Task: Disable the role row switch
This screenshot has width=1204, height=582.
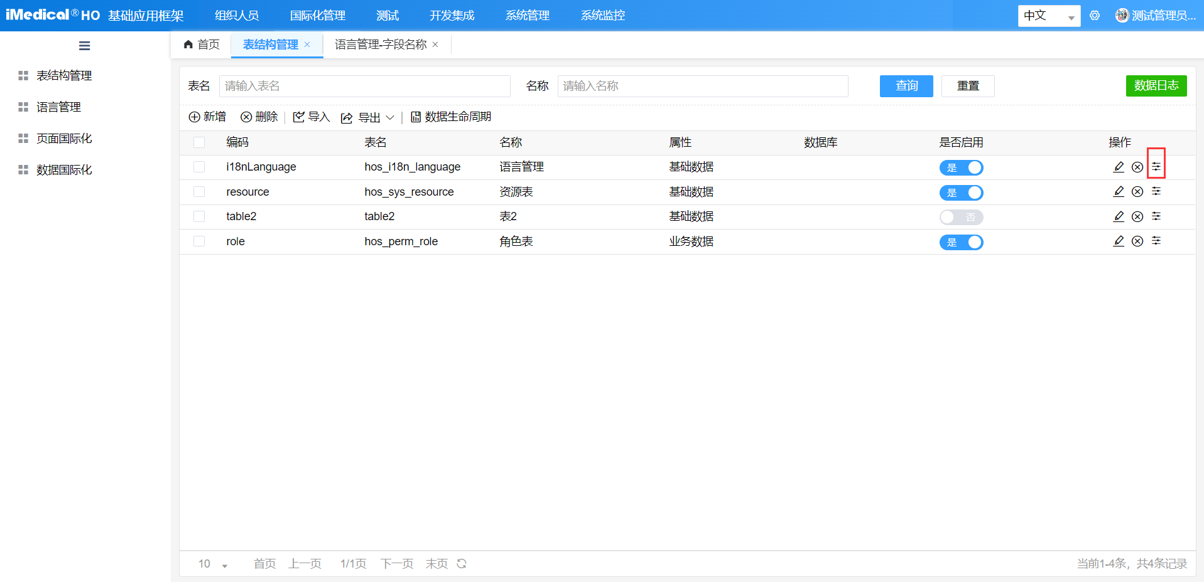Action: [961, 242]
